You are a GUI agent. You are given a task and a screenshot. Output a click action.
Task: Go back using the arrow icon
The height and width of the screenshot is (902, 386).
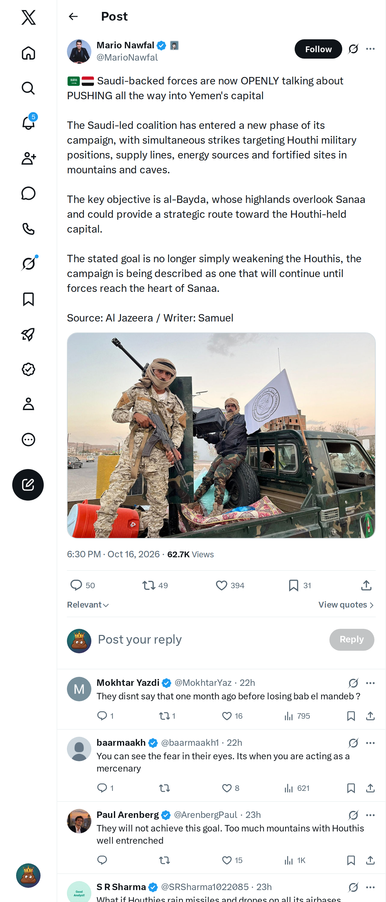coord(73,16)
